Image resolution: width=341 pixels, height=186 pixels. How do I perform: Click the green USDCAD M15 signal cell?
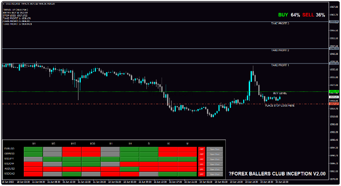click(x=72, y=174)
